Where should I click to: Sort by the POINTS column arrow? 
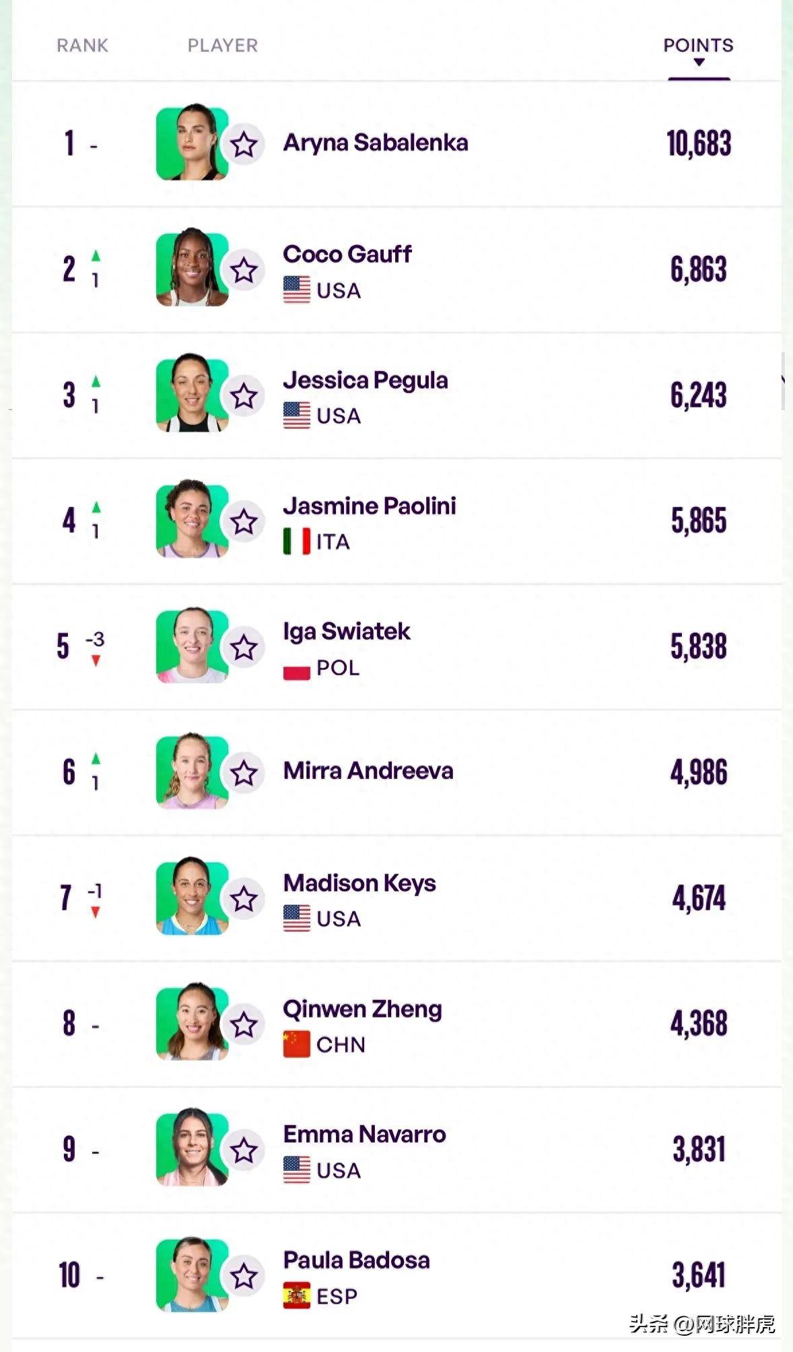(699, 62)
